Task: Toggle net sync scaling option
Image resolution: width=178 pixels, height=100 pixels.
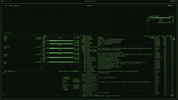Action: pyautogui.click(x=61, y=71)
